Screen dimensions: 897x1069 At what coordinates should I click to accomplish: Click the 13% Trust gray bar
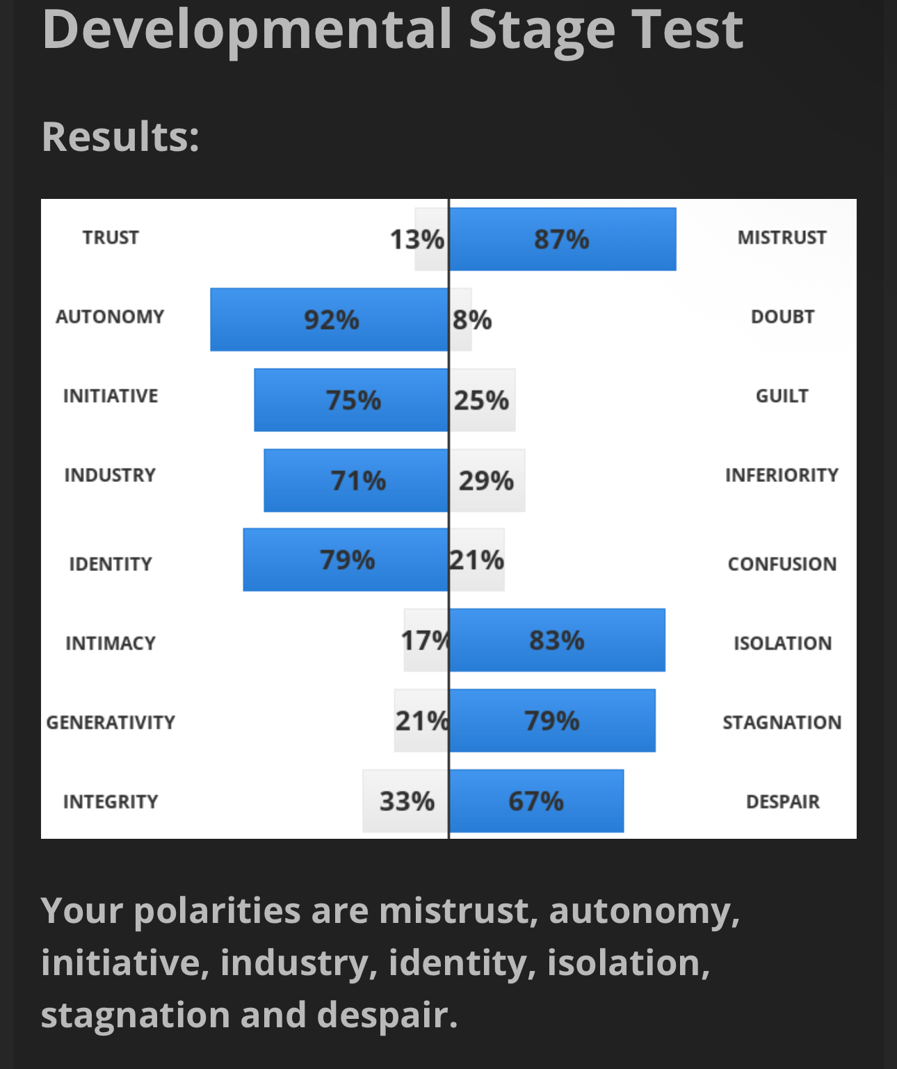click(x=431, y=239)
